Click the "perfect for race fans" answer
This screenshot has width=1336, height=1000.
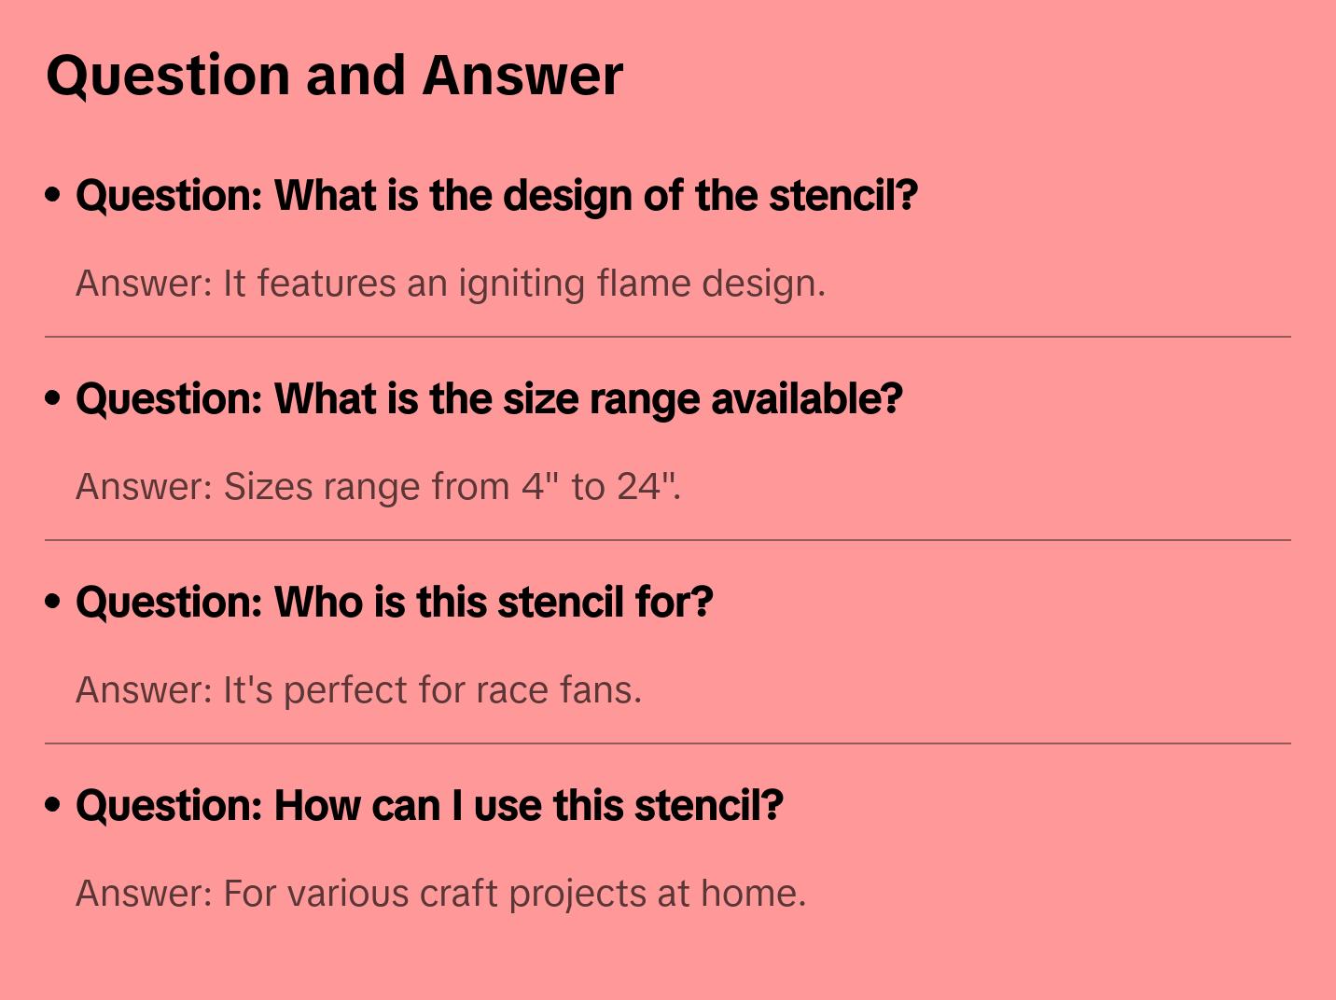tap(358, 690)
